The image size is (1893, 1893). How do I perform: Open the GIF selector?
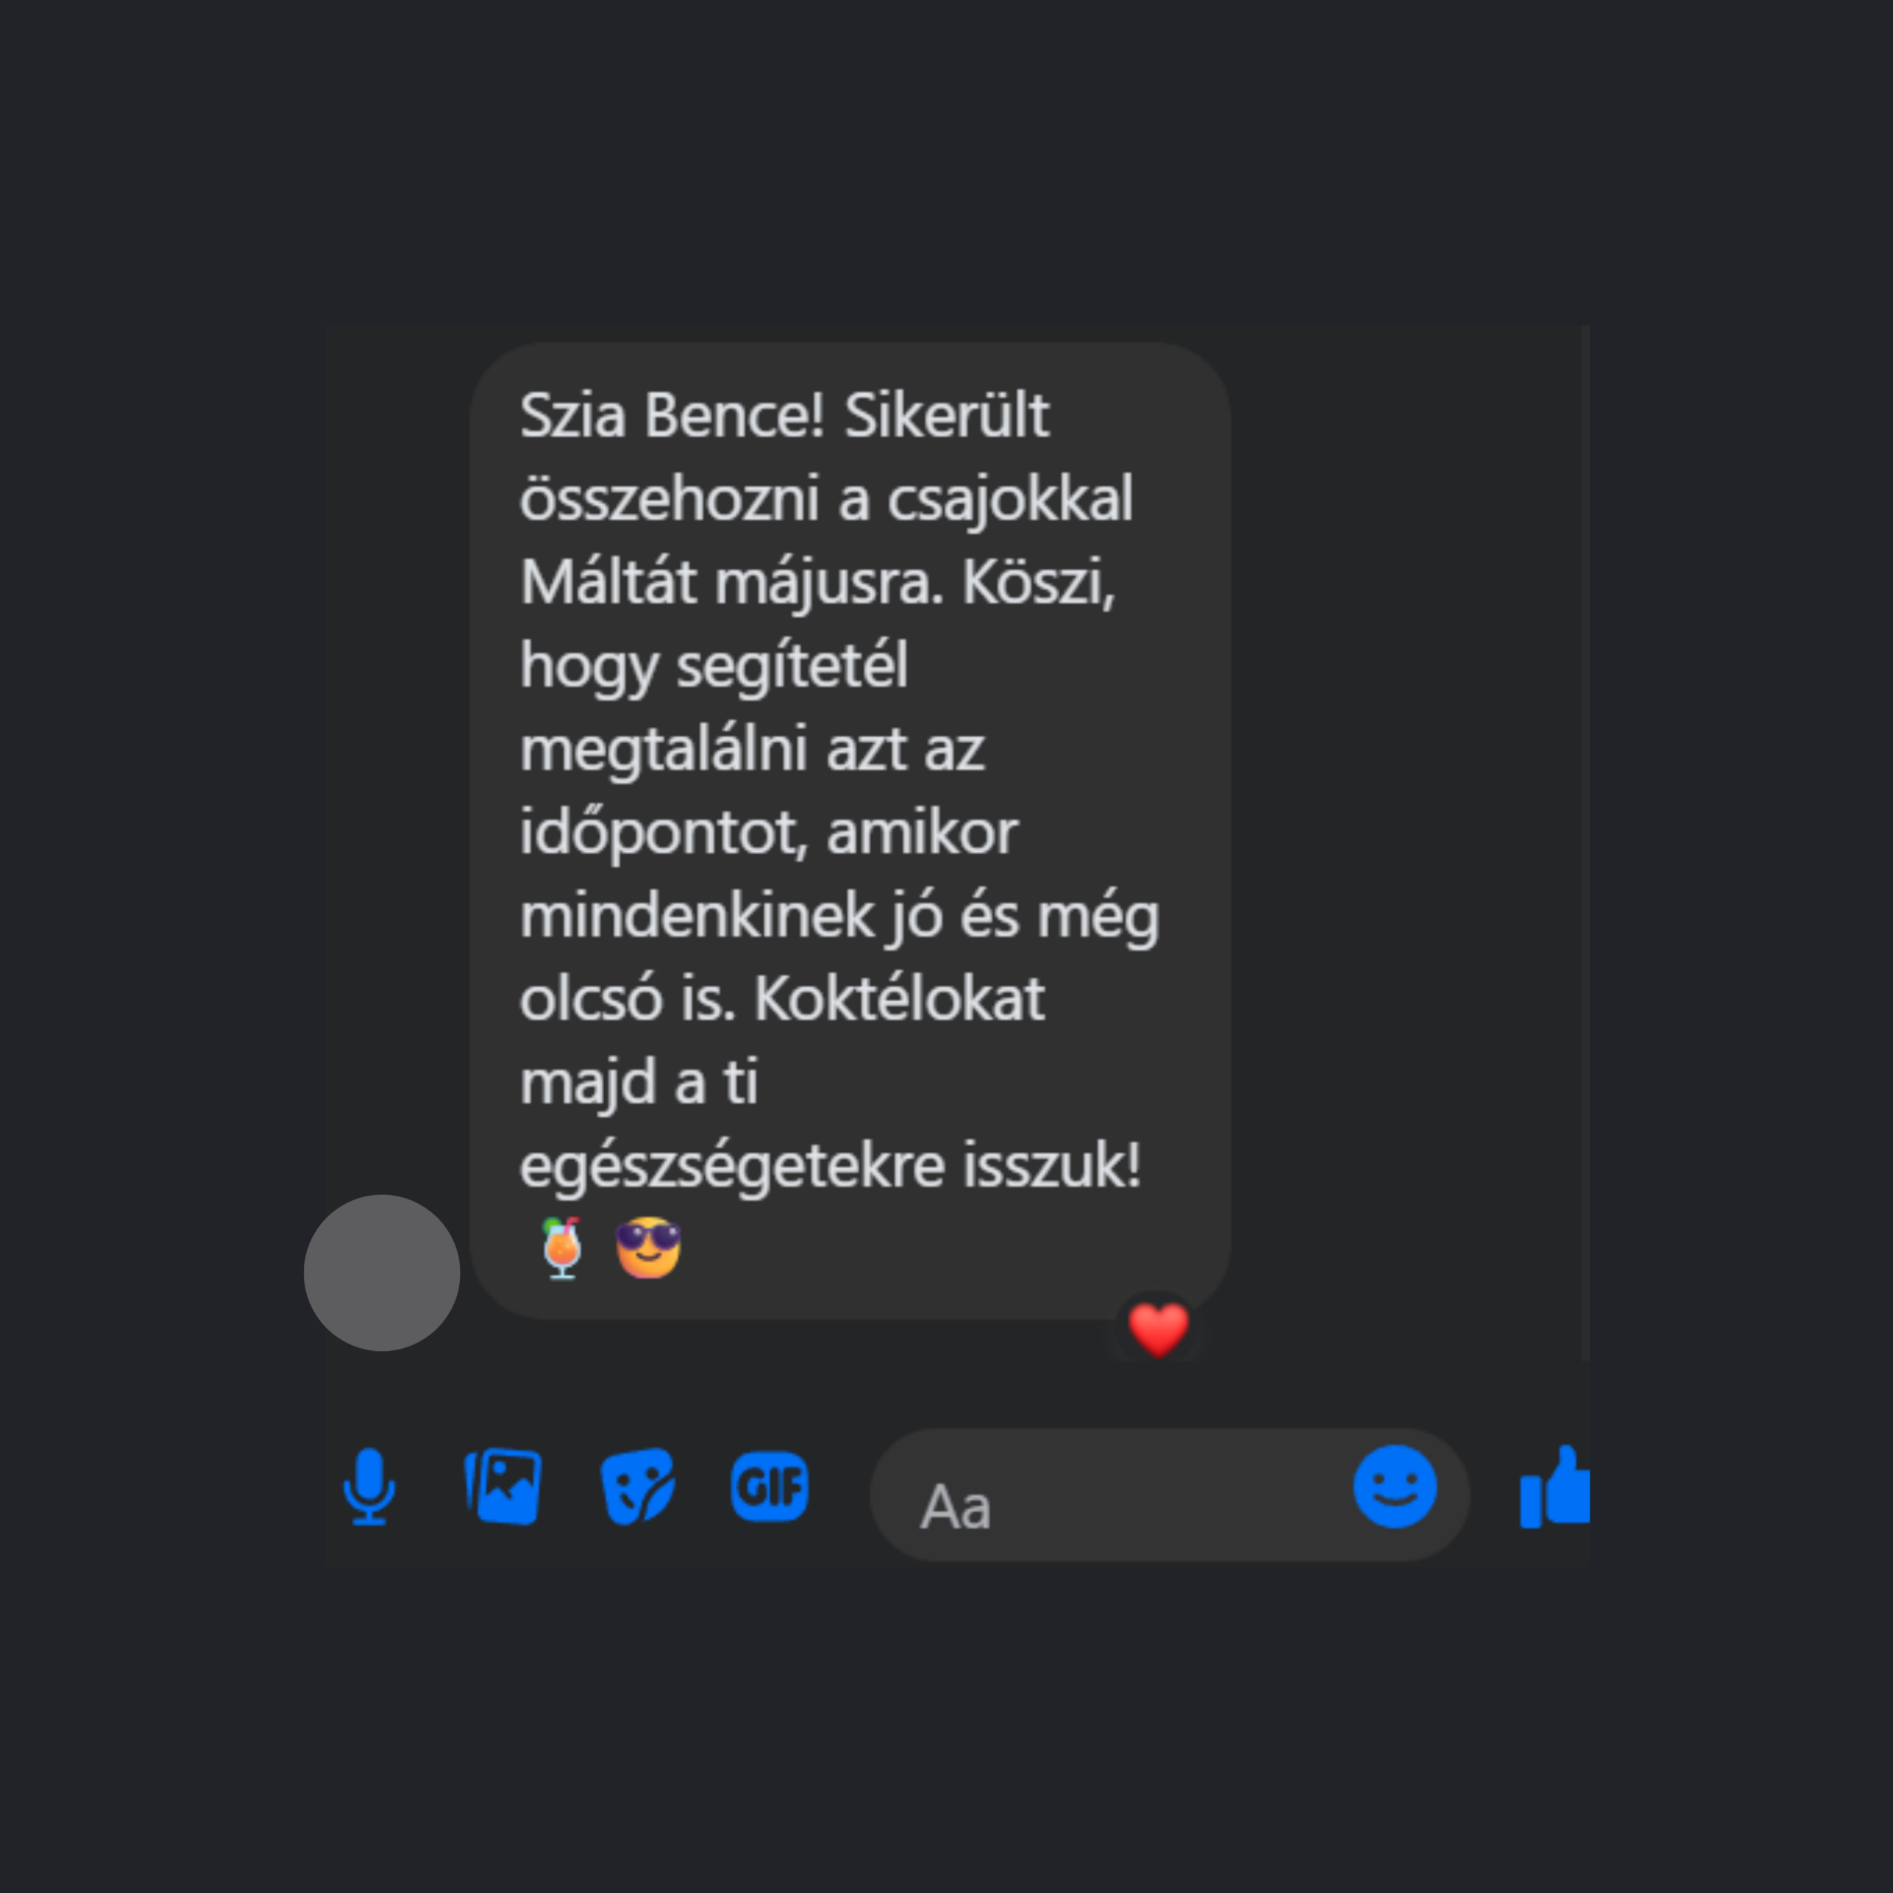coord(770,1486)
